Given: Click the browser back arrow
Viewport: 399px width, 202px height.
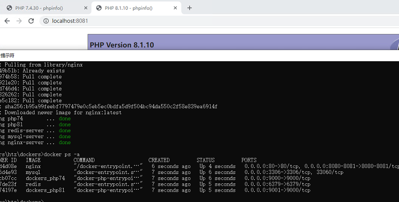Looking at the screenshot, I should point(7,21).
